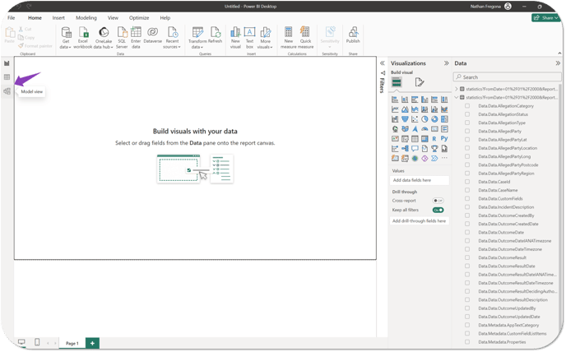Check Data.Metadata.Properties field
566x352 pixels.
pos(467,342)
